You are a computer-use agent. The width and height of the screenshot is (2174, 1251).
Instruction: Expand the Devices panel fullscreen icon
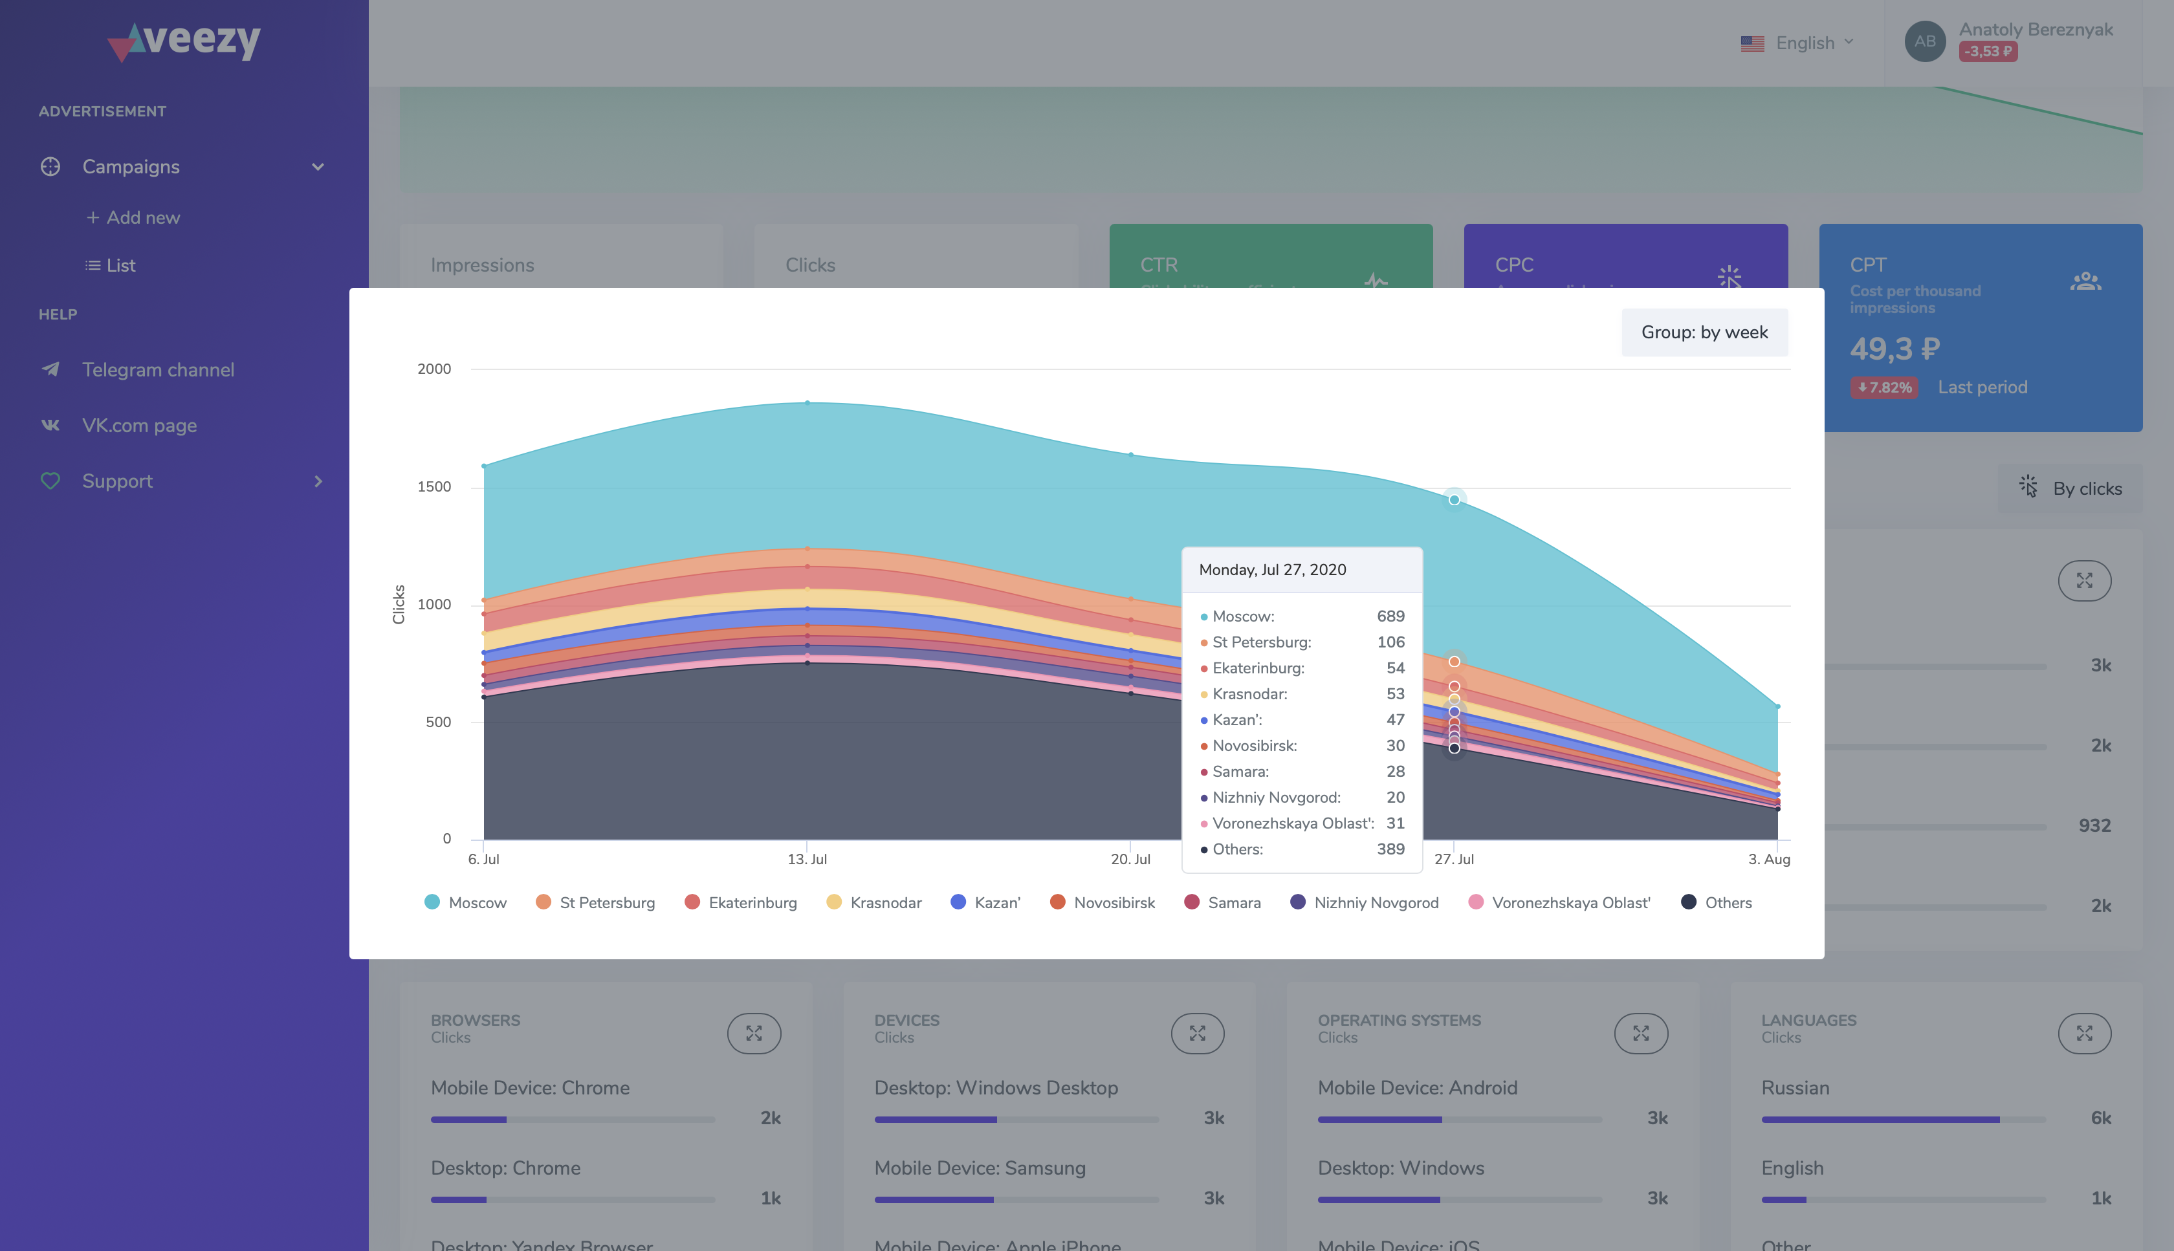click(x=1197, y=1033)
